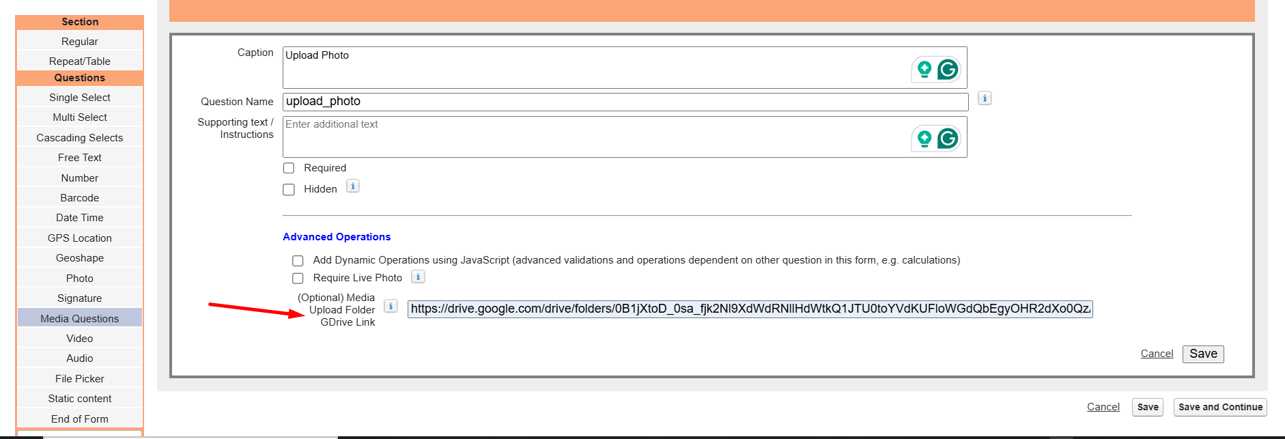Viewport: 1285px width, 439px height.
Task: Enable Require Live Photo checkbox
Action: pos(298,279)
